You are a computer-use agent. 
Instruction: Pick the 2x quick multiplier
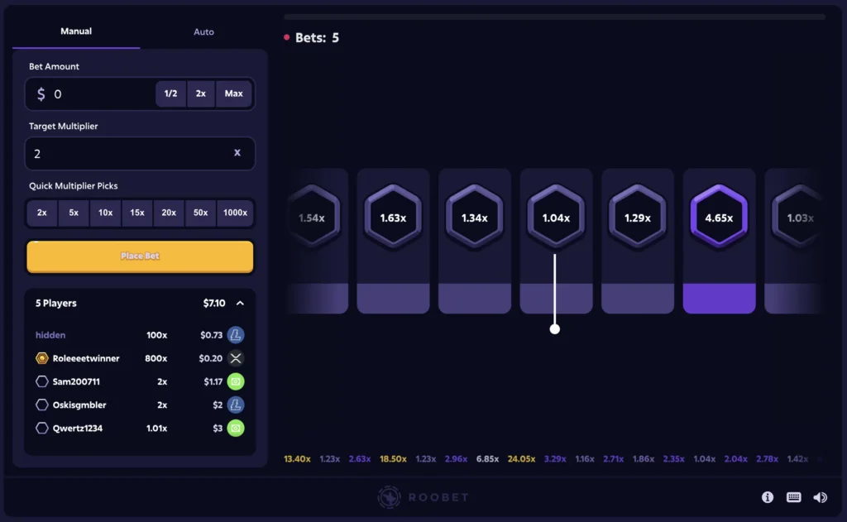(x=41, y=213)
